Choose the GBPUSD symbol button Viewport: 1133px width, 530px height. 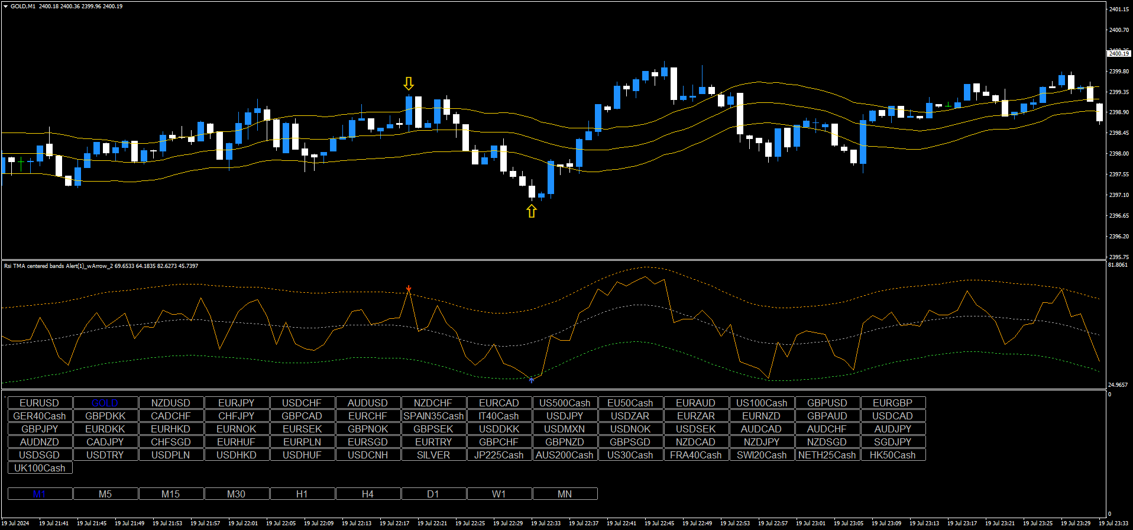[x=827, y=403]
